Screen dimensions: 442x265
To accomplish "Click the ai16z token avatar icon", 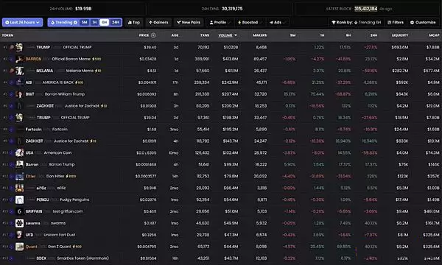I will 19,188.
